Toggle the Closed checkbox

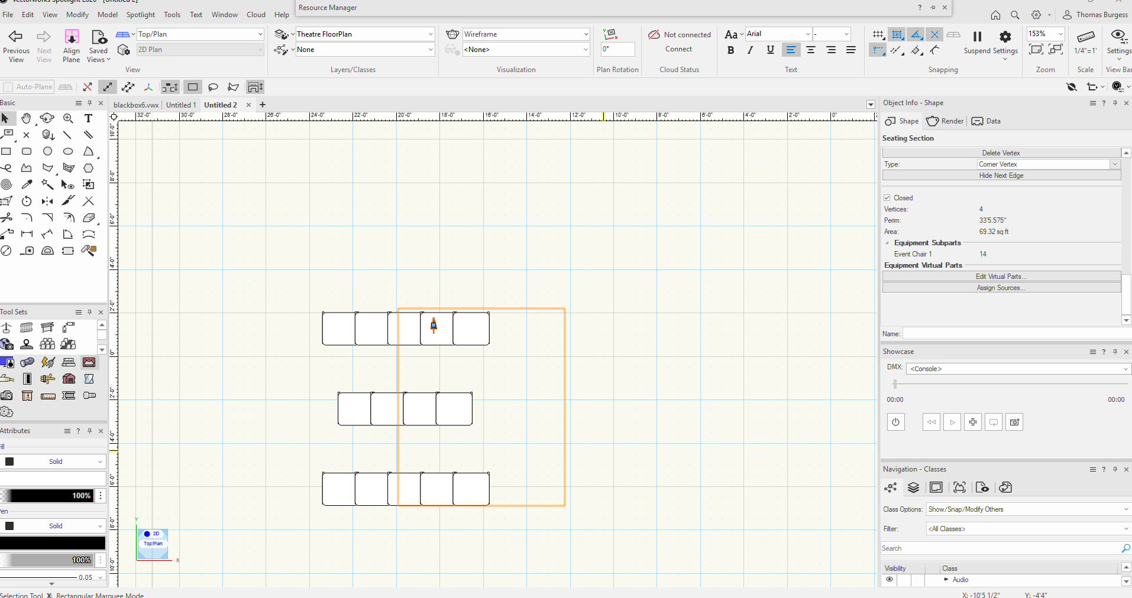(x=887, y=198)
